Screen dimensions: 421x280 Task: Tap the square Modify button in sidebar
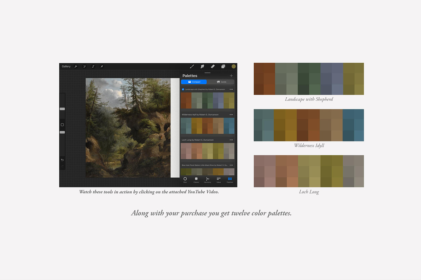pos(62,125)
